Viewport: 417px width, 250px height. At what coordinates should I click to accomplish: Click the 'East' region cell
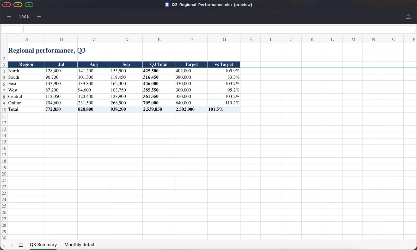click(26, 84)
